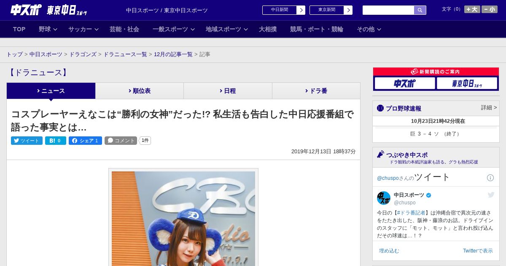The height and width of the screenshot is (266, 506).
Task: Click the 東京中日スポーツ header logo
Action: pos(67,11)
